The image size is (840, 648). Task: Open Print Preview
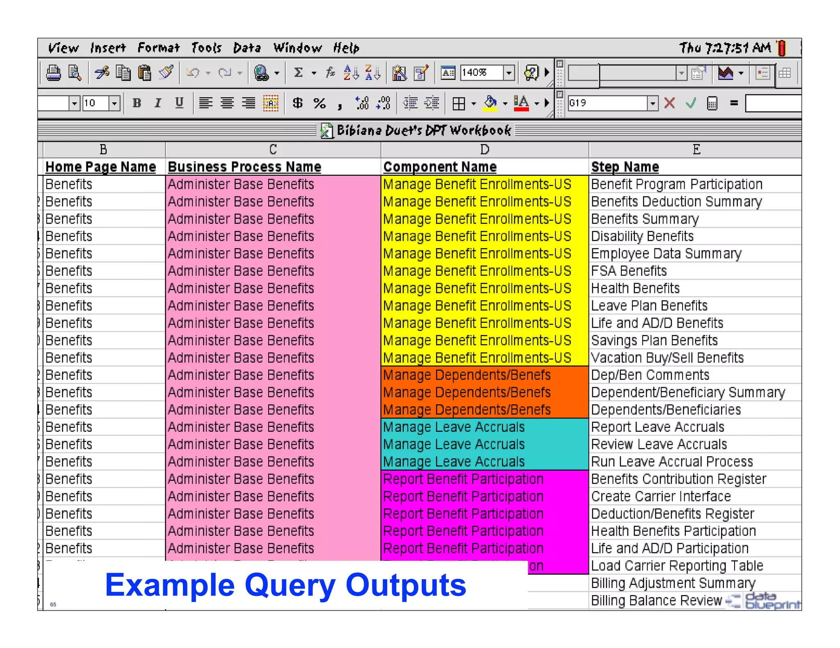75,73
